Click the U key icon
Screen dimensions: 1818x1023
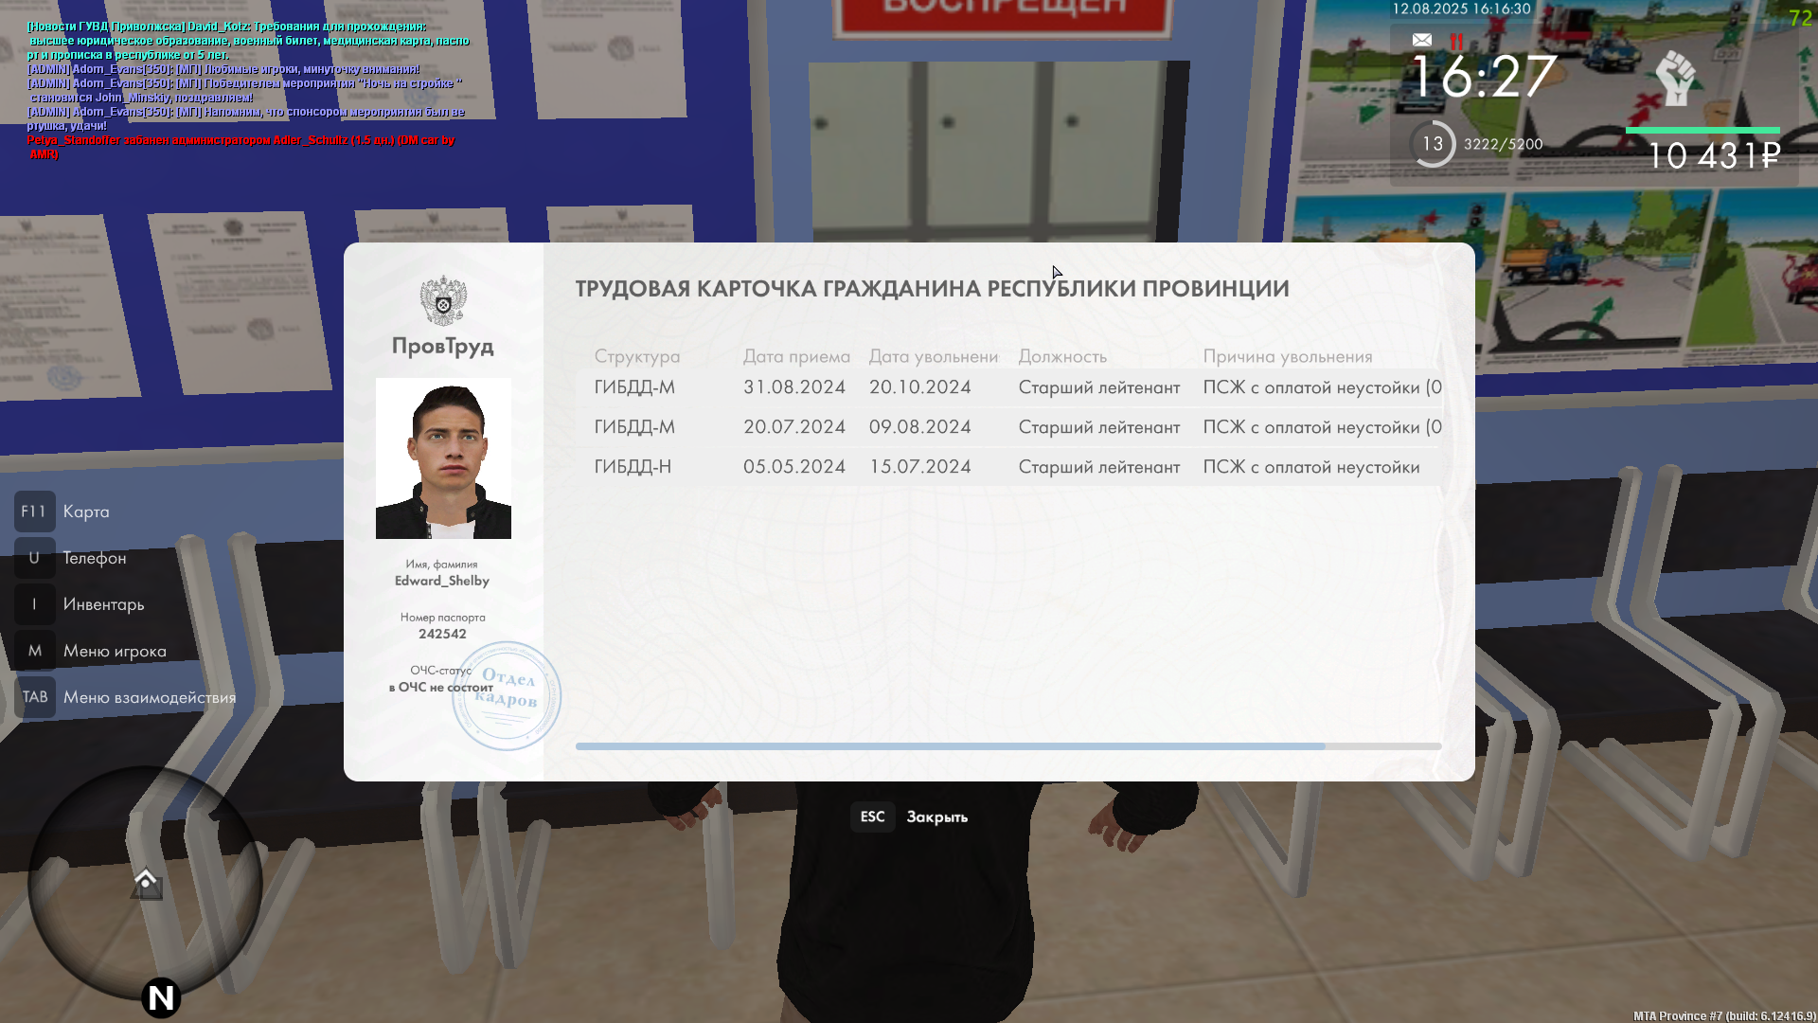34,558
